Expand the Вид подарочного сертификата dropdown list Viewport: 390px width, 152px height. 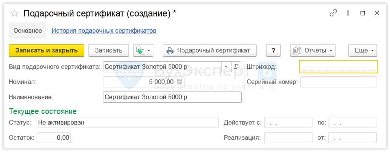[226, 67]
